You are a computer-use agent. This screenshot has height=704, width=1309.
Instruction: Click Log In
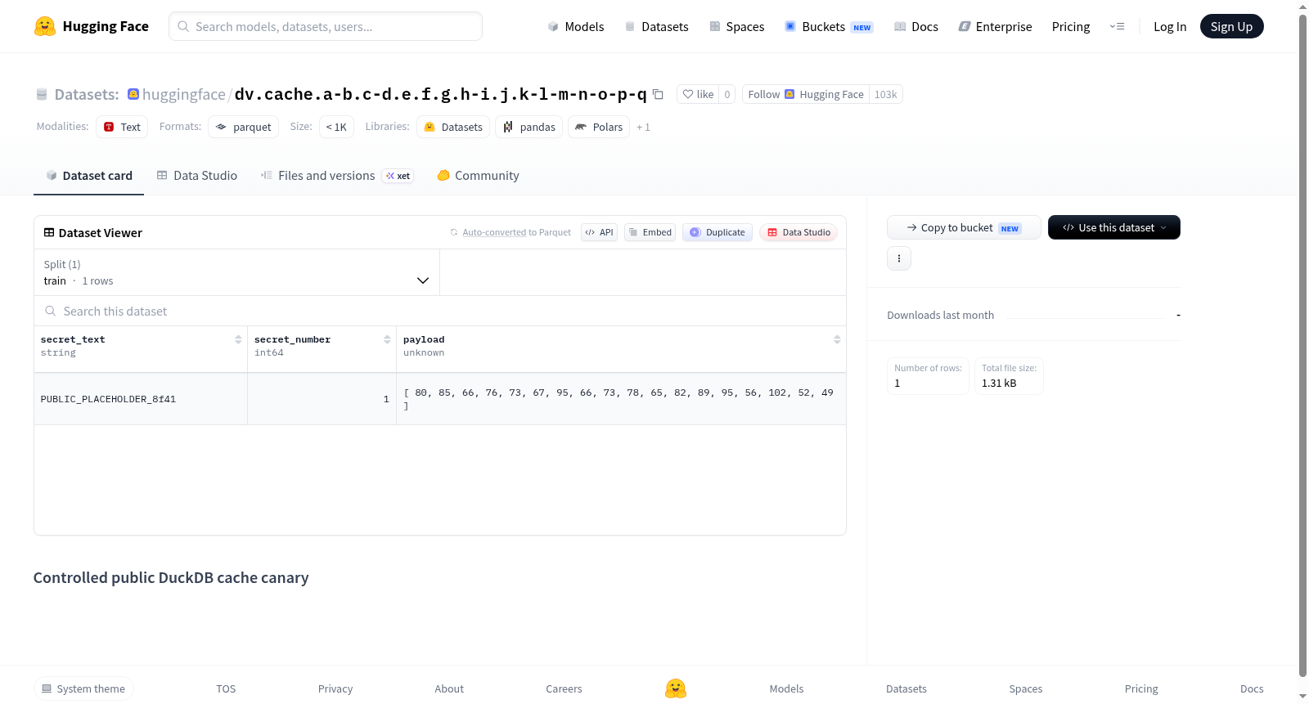[1170, 26]
